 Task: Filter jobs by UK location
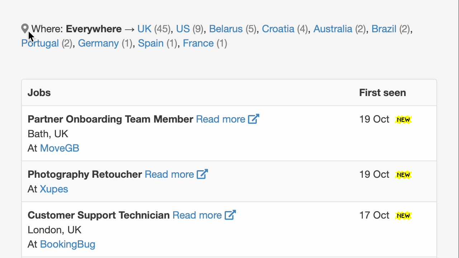click(145, 29)
